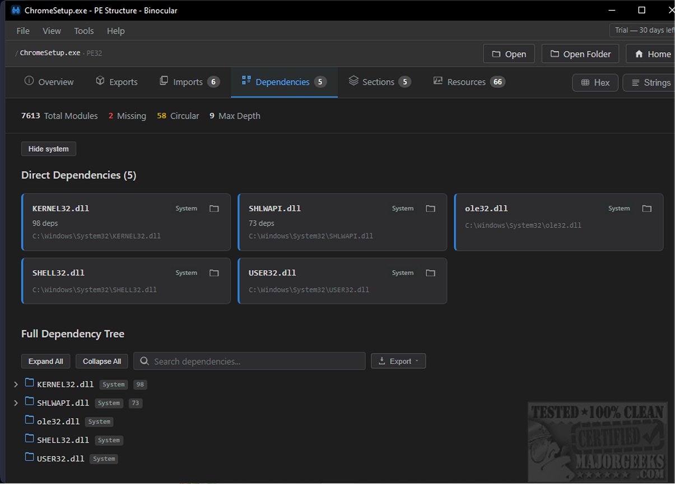The width and height of the screenshot is (675, 484).
Task: Click the Open button
Action: click(509, 54)
